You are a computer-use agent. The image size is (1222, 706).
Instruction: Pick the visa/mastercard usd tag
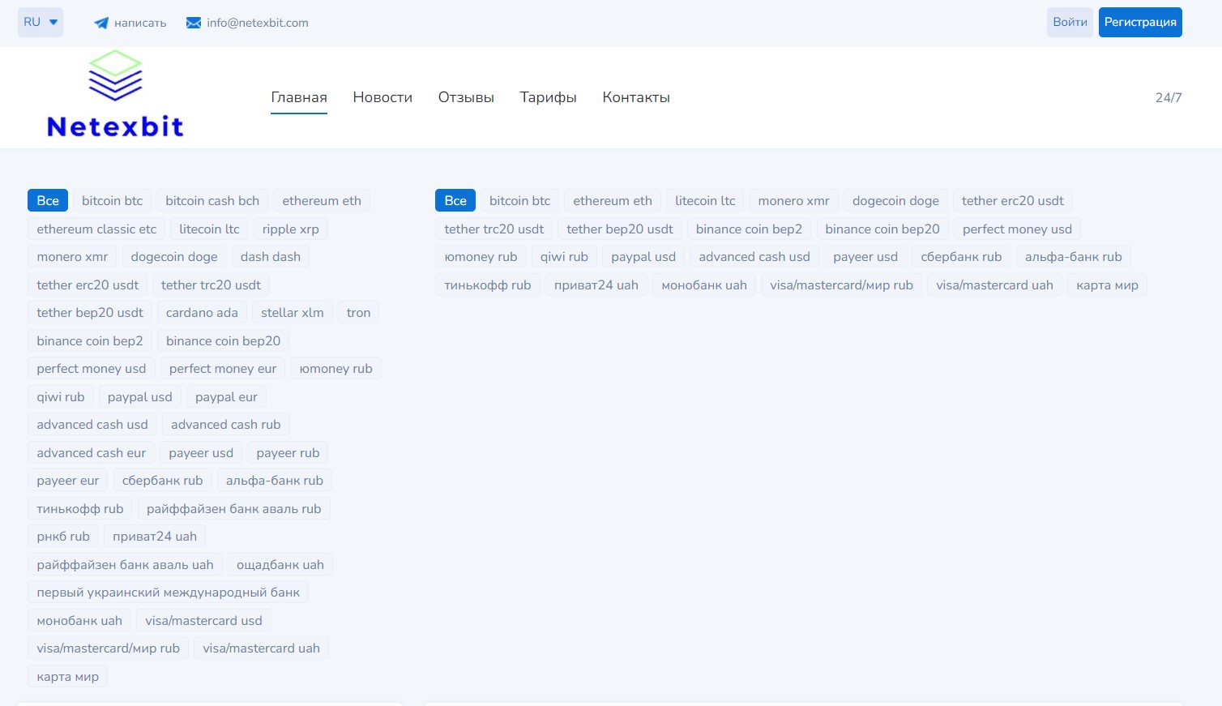[203, 621]
